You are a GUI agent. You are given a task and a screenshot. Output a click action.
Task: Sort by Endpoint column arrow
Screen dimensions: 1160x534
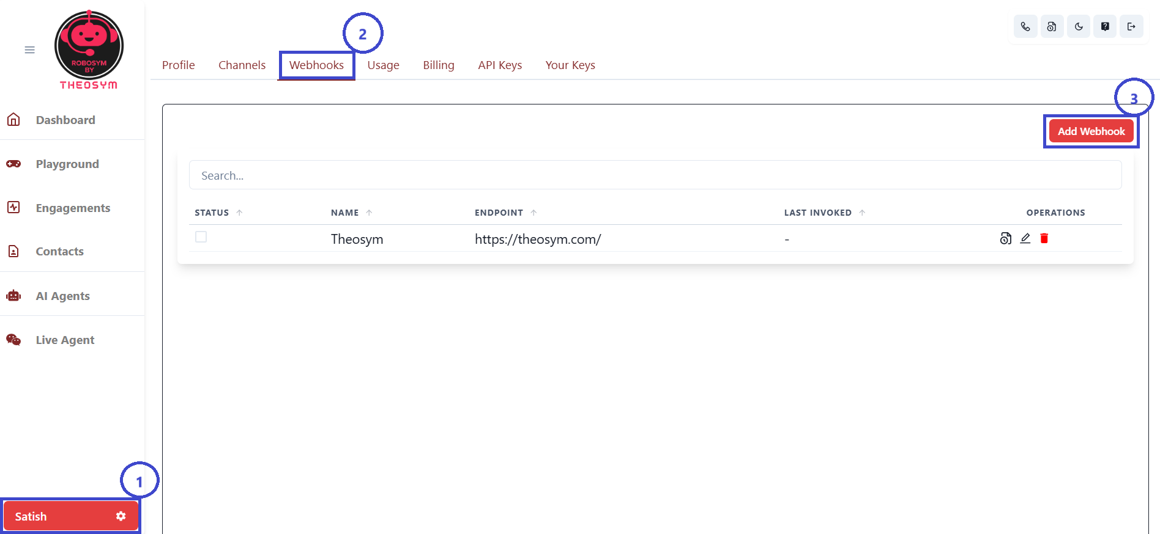(534, 213)
